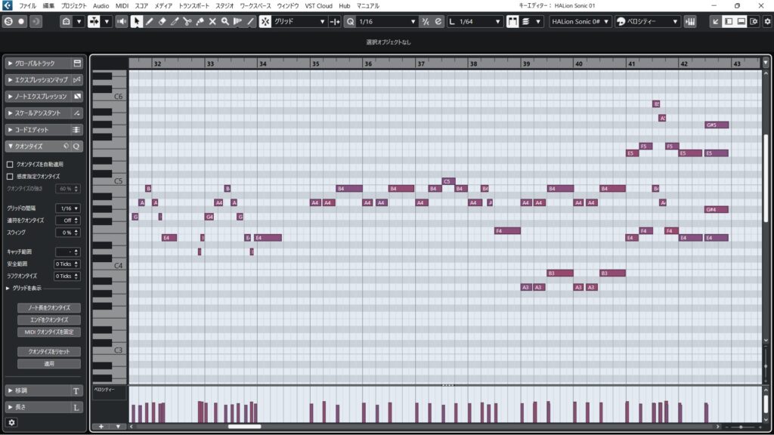Activate the Mute X tool

tap(212, 22)
